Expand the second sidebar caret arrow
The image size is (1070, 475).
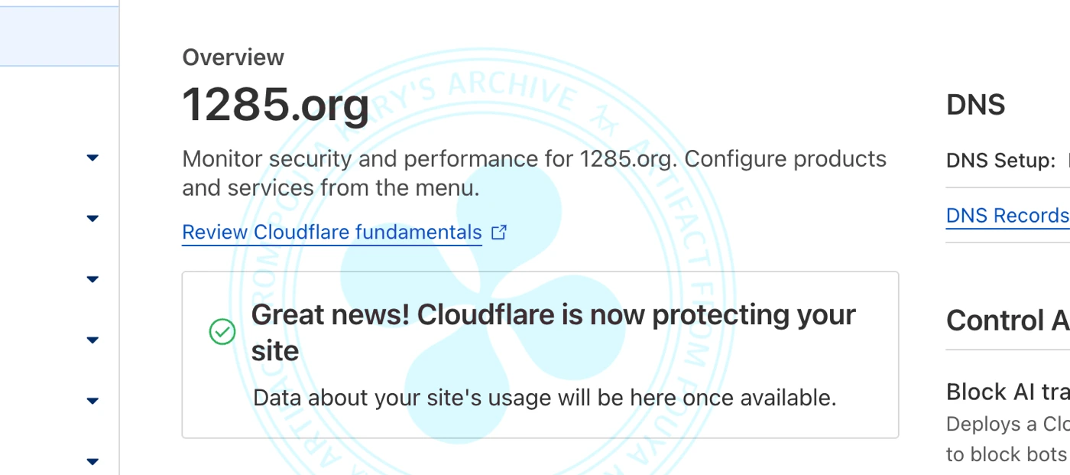(92, 219)
